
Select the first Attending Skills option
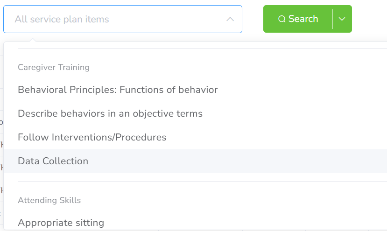tap(61, 223)
